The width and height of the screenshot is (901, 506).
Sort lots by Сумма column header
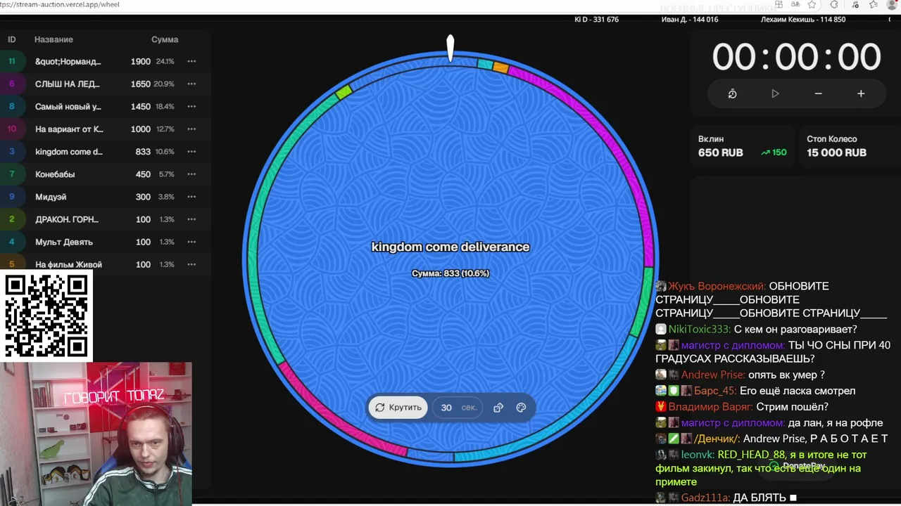tap(165, 39)
